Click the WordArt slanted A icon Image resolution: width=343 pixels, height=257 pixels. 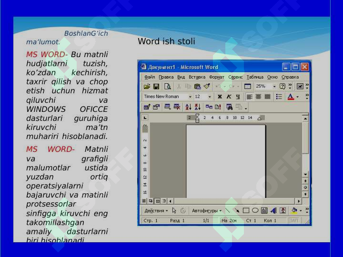[x=273, y=210]
